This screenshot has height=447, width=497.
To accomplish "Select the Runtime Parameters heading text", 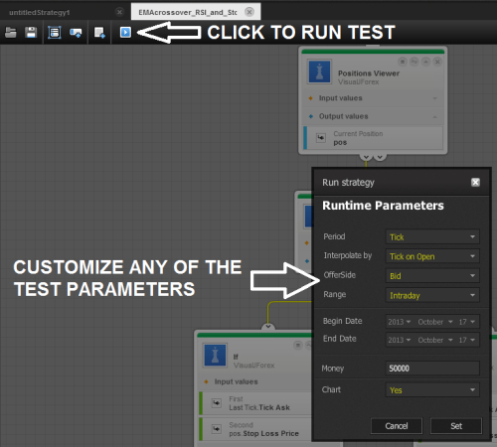I will point(383,206).
